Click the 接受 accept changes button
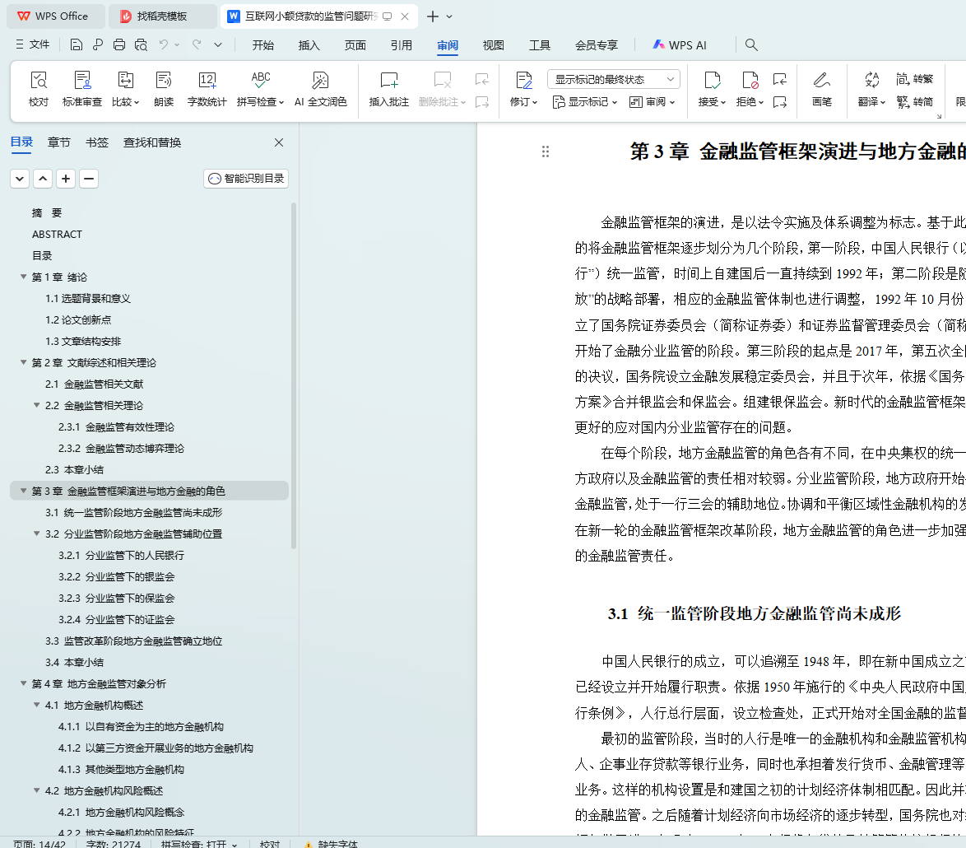966x848 pixels. pos(713,89)
